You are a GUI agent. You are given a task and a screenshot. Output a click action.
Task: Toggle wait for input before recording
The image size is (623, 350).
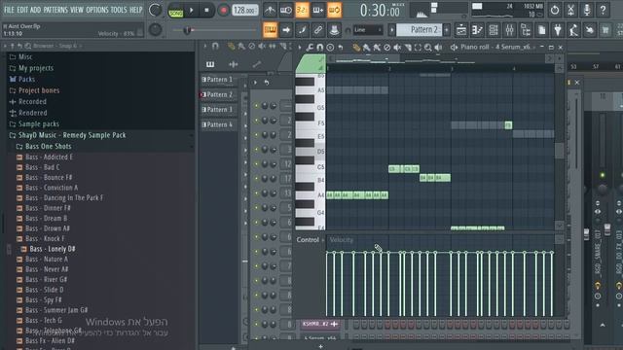285,10
